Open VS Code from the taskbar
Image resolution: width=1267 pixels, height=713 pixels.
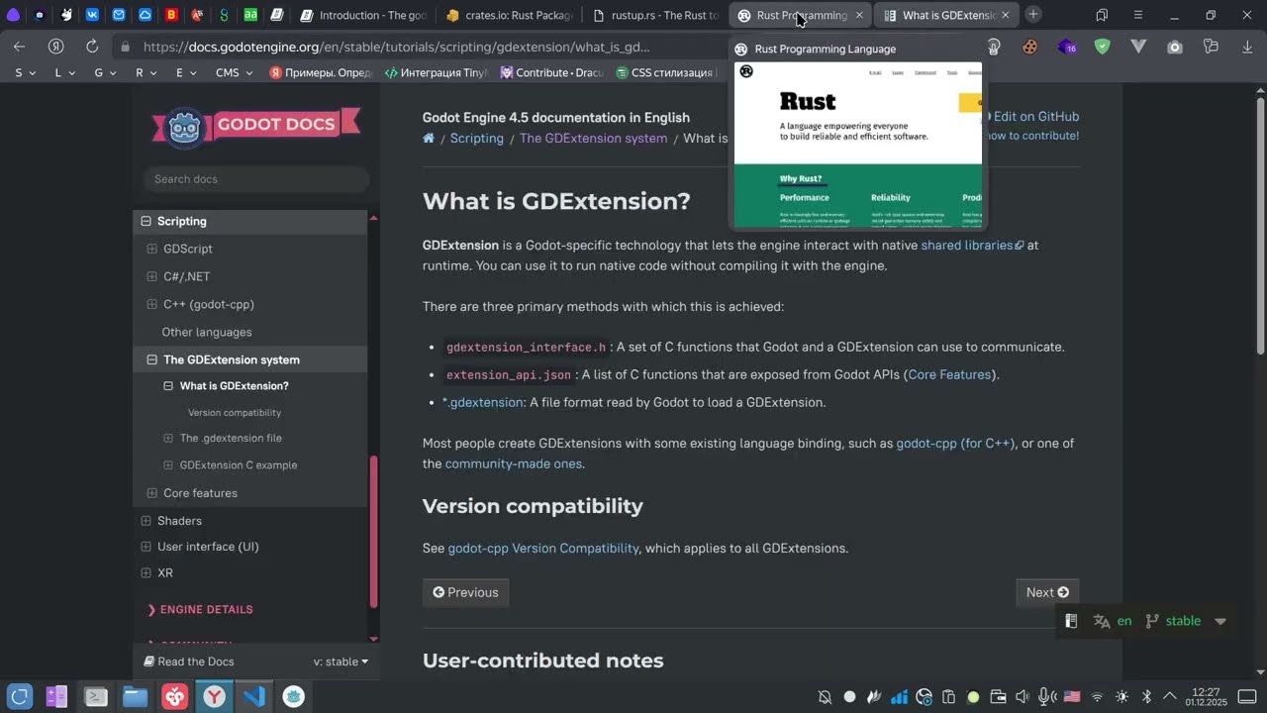254,696
